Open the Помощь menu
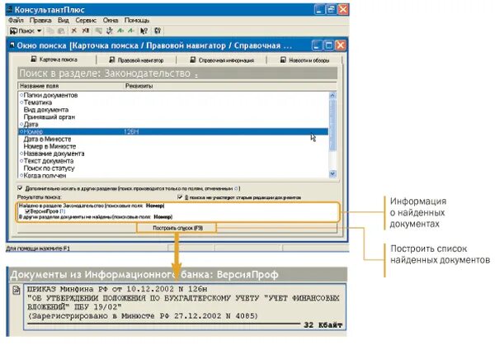The width and height of the screenshot is (495, 360). click(x=137, y=20)
